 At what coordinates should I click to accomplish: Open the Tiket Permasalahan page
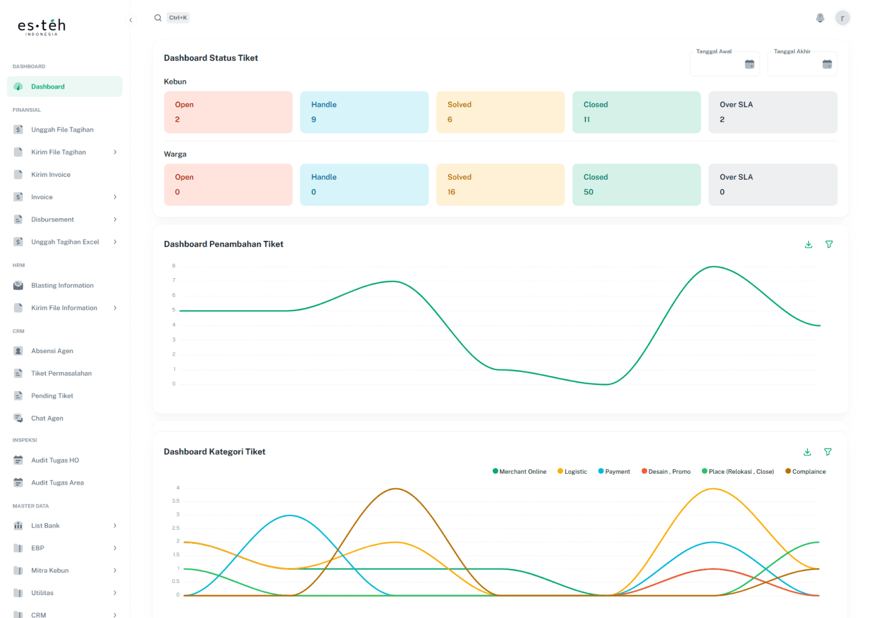click(61, 374)
